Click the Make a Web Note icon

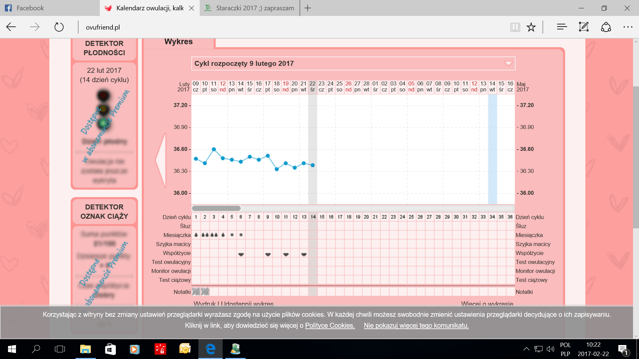[584, 27]
